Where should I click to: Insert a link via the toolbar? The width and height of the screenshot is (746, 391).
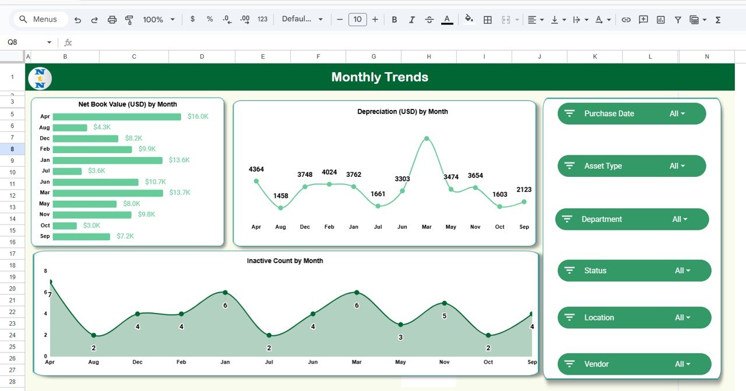626,19
